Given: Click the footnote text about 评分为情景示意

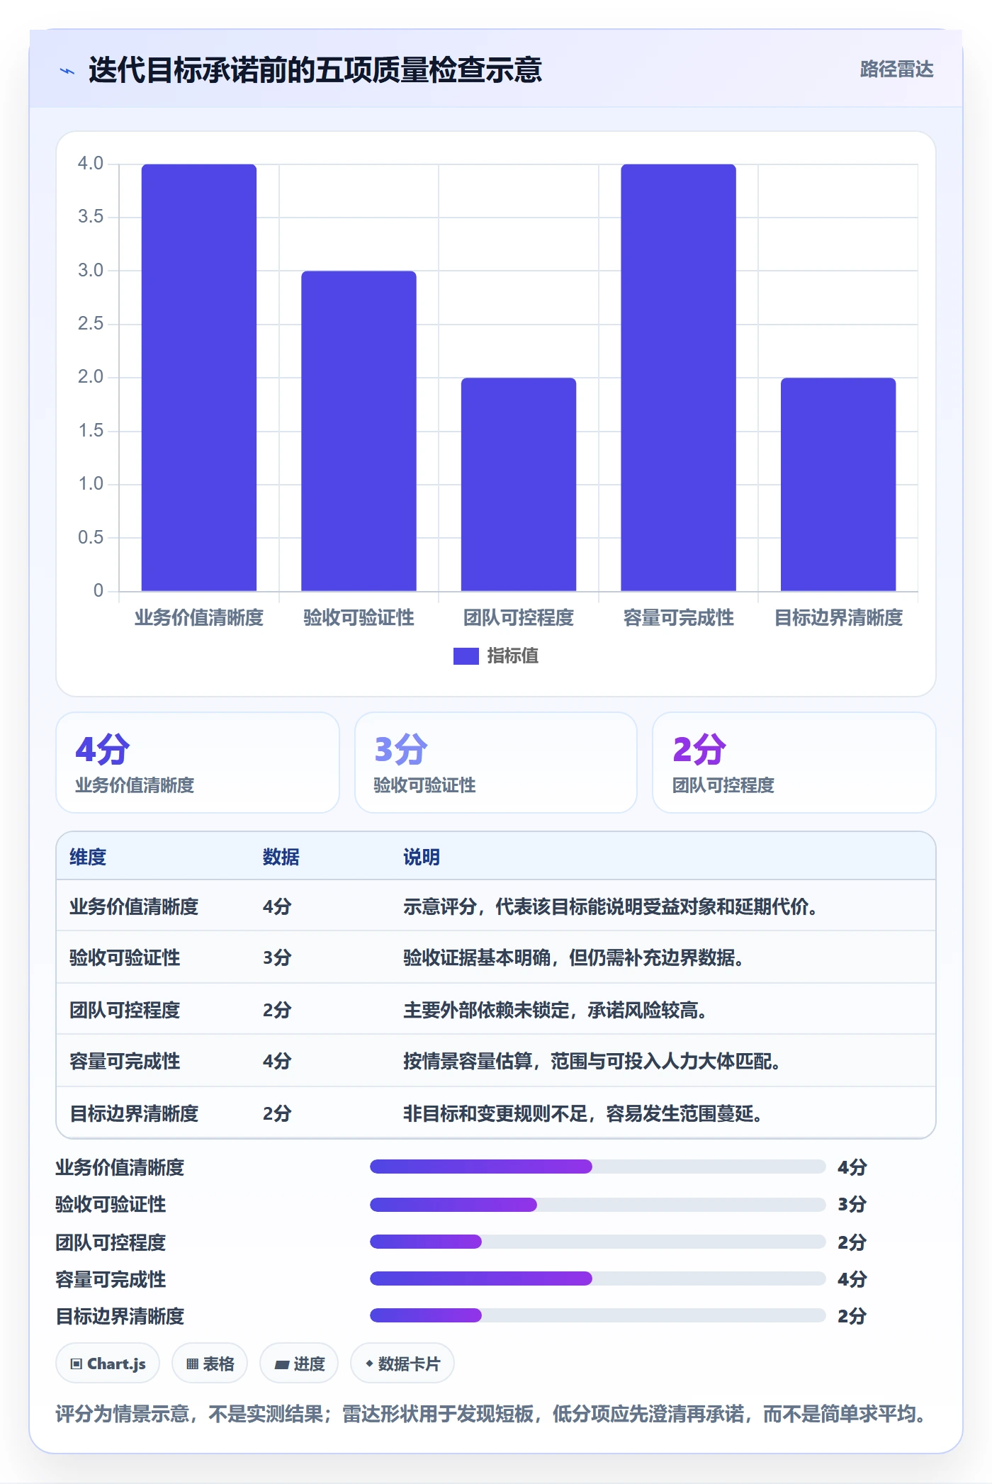Looking at the screenshot, I should [492, 1415].
